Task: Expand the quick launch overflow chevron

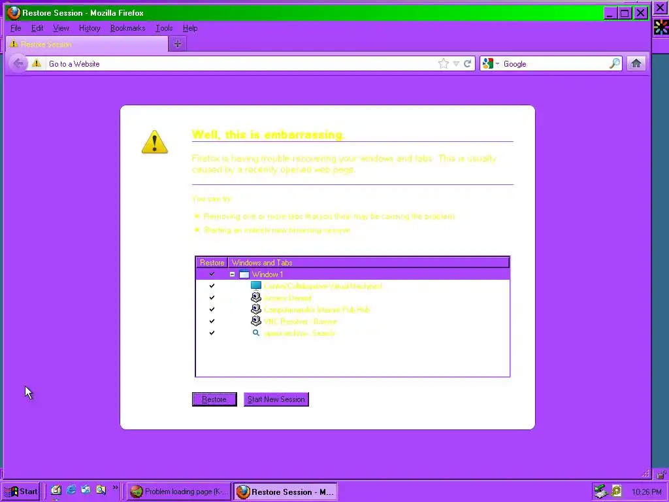Action: click(115, 488)
